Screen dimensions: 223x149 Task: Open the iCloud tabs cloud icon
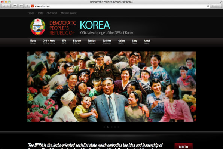[x=15, y=6]
